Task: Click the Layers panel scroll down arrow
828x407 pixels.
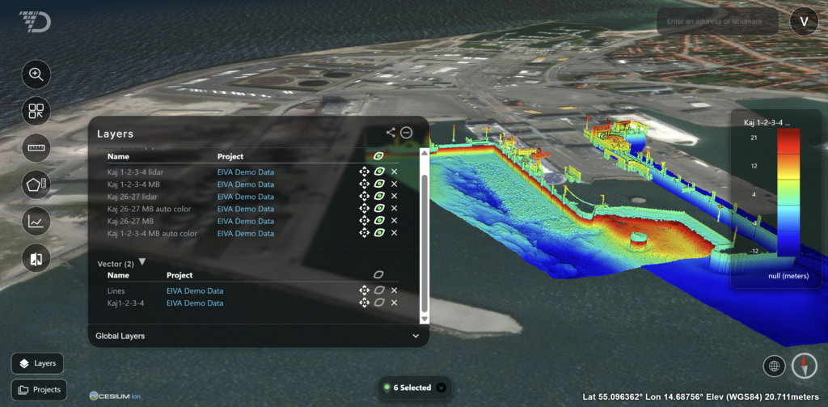Action: tap(424, 320)
